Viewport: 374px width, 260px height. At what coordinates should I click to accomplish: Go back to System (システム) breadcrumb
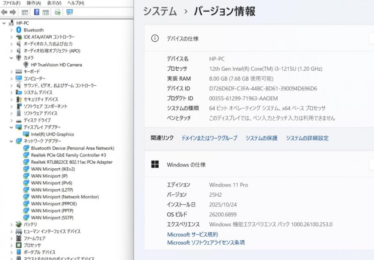coord(160,11)
